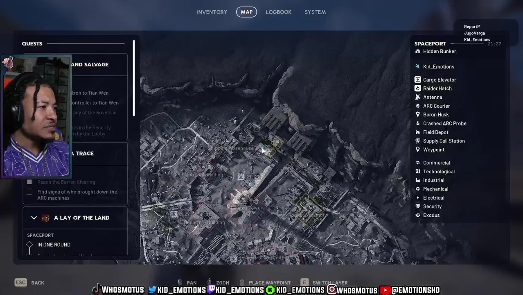
Task: Click the Zoom control hint
Action: pos(219,283)
